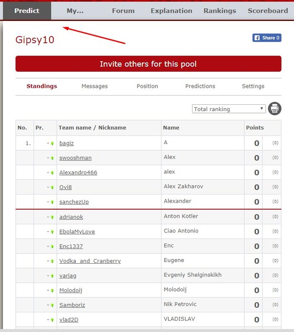
Task: Open the Total ranking dropdown
Action: (229, 109)
